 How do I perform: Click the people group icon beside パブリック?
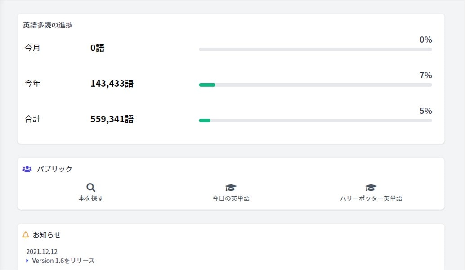(x=27, y=169)
